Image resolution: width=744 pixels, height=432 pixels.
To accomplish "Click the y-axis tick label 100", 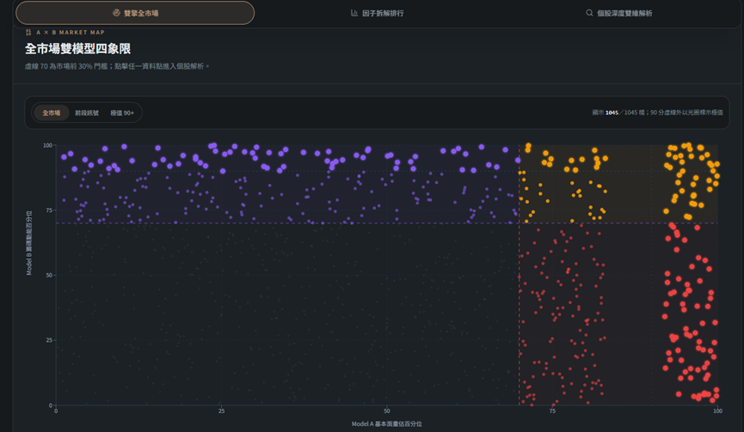I will pos(47,145).
